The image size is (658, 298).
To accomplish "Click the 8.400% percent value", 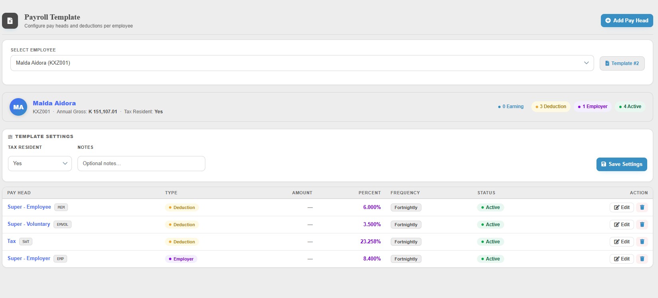I will 372,259.
